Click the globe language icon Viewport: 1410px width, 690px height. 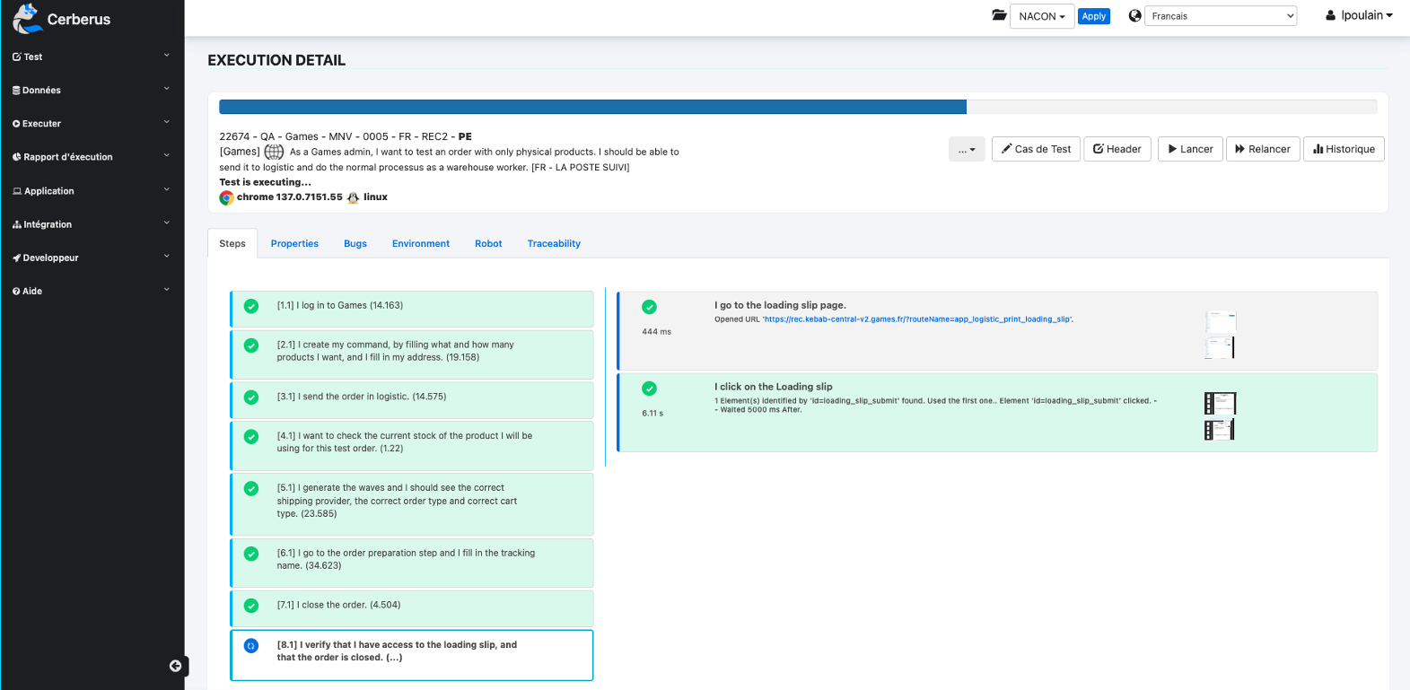click(1134, 15)
